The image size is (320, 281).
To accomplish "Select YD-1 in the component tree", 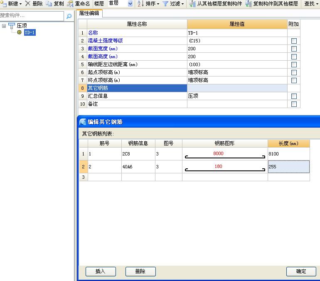I will click(x=30, y=32).
